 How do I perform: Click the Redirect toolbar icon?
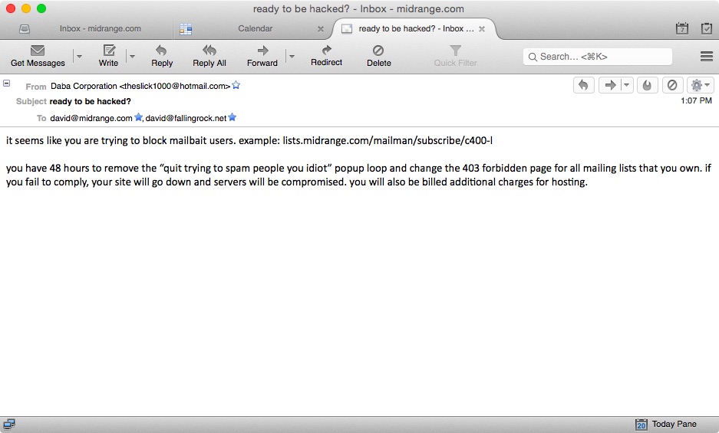point(326,51)
